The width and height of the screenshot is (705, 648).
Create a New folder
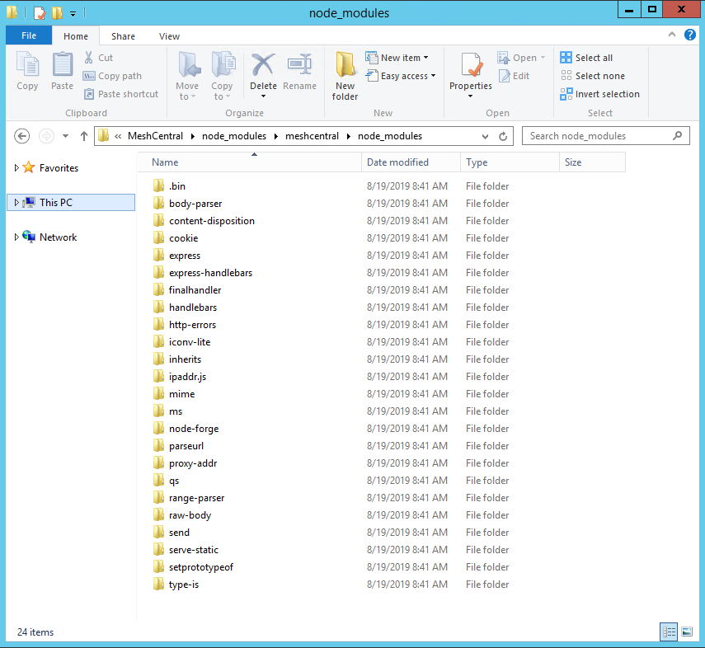point(345,76)
